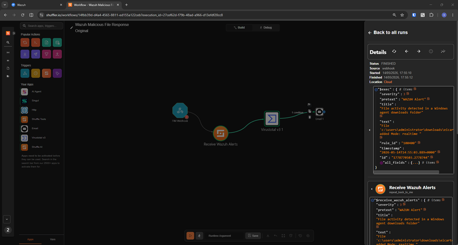Expand the all_fields JSON object
This screenshot has height=245, width=458.
[381, 163]
